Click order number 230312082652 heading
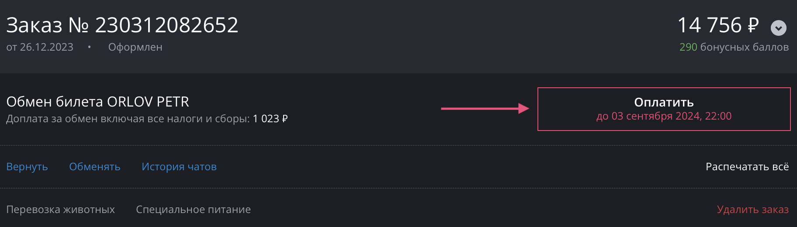 point(122,25)
